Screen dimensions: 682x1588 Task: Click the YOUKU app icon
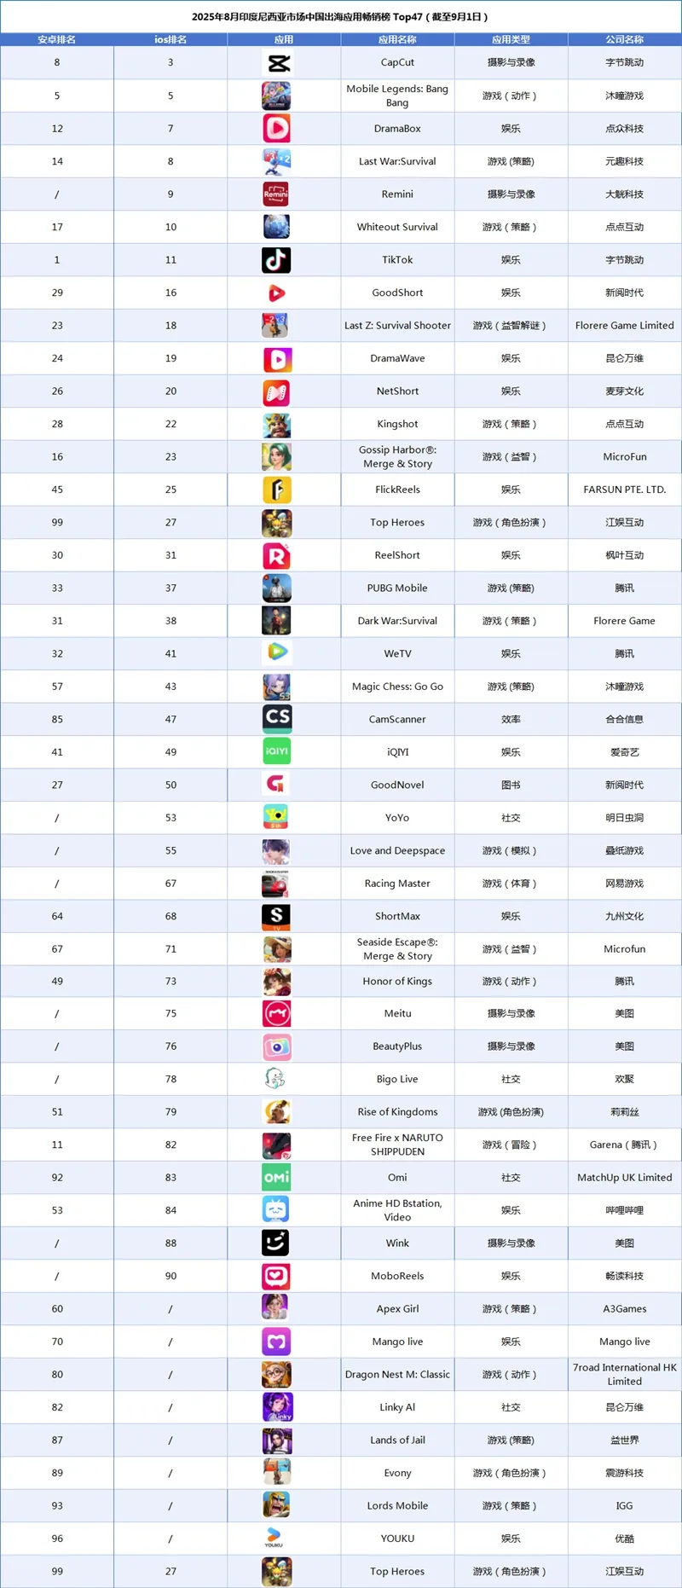[275, 1539]
